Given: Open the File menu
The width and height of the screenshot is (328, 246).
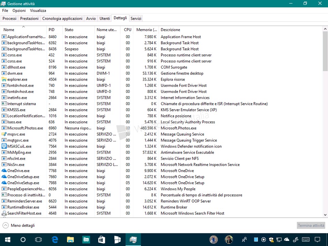Looking at the screenshot, I should point(5,11).
